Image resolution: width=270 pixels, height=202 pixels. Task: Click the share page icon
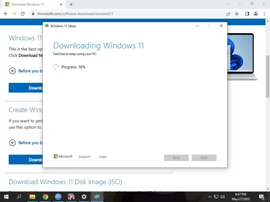pos(228,14)
